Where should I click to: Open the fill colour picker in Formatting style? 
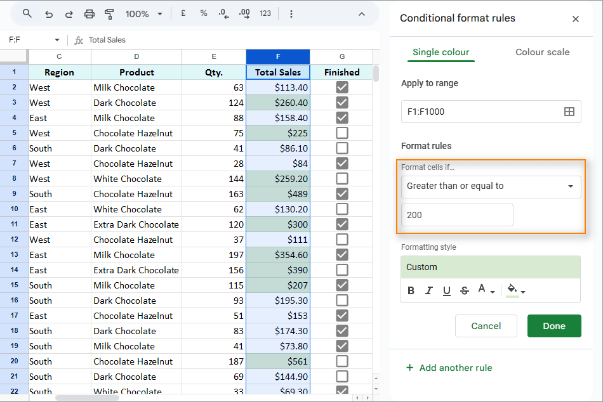[x=514, y=290]
